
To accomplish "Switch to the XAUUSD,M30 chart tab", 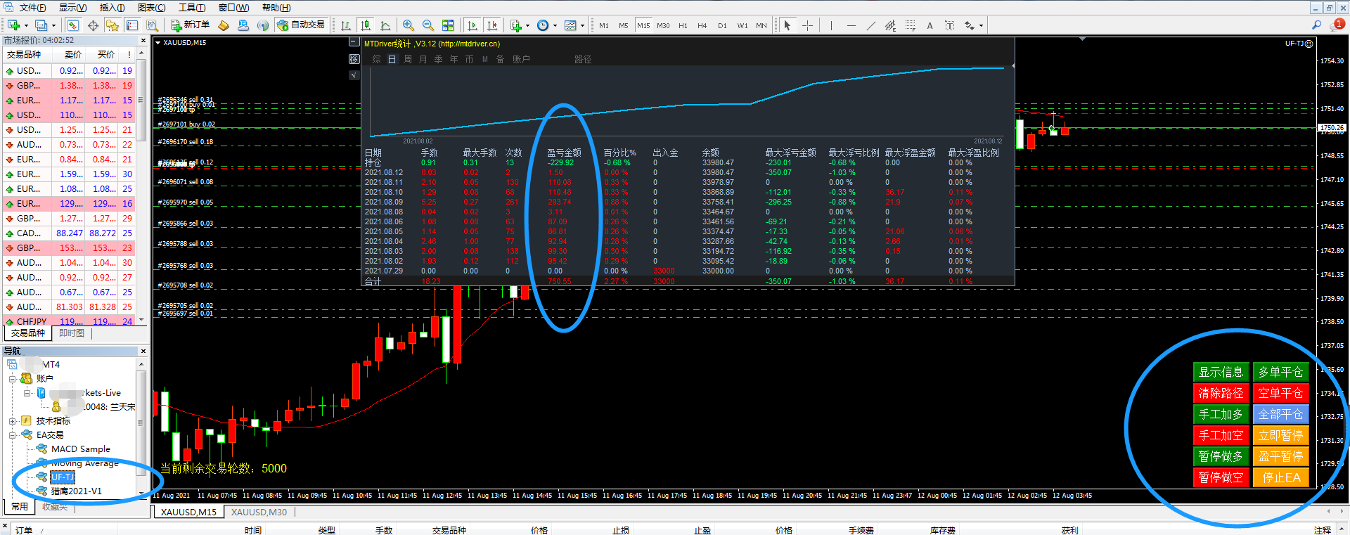I will click(259, 512).
